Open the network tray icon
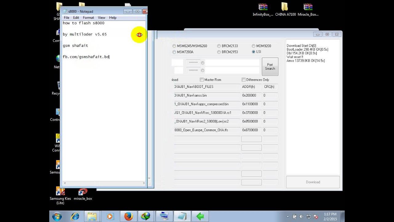 pyautogui.click(x=308, y=216)
